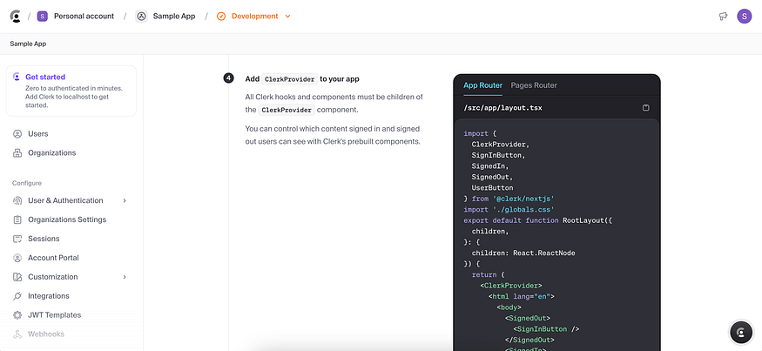Expand the Customization submenu chevron
762x351 pixels.
point(125,277)
